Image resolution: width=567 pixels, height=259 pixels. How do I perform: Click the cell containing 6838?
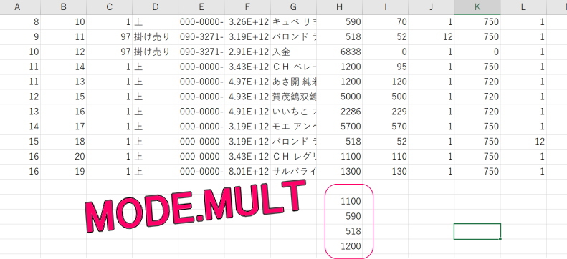pyautogui.click(x=339, y=52)
